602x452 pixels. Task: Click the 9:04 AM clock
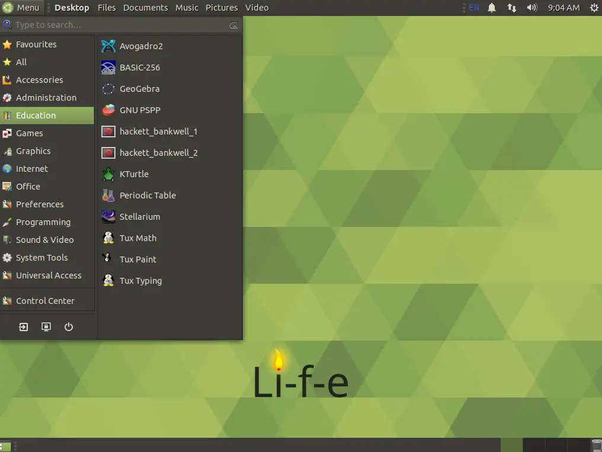click(x=563, y=8)
